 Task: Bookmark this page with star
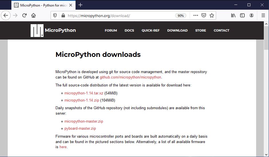coord(212,16)
